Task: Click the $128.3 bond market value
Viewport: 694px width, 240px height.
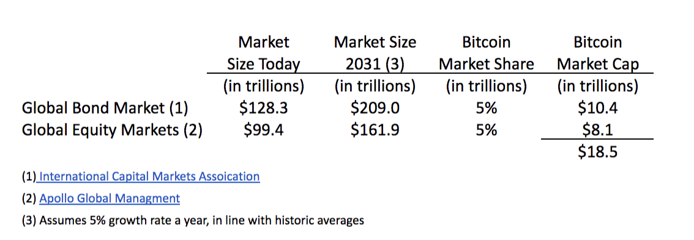Action: pyautogui.click(x=263, y=108)
